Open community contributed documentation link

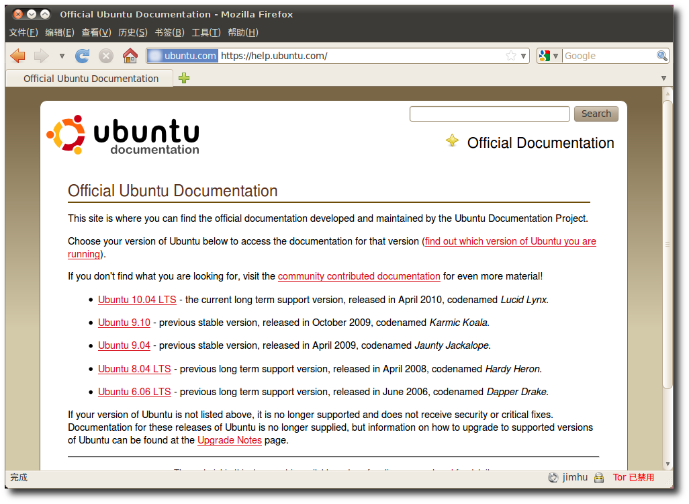[x=359, y=276]
